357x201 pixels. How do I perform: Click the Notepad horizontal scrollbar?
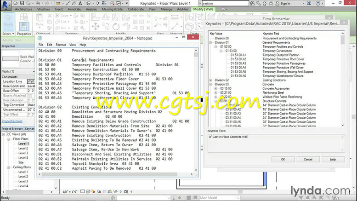[115, 174]
